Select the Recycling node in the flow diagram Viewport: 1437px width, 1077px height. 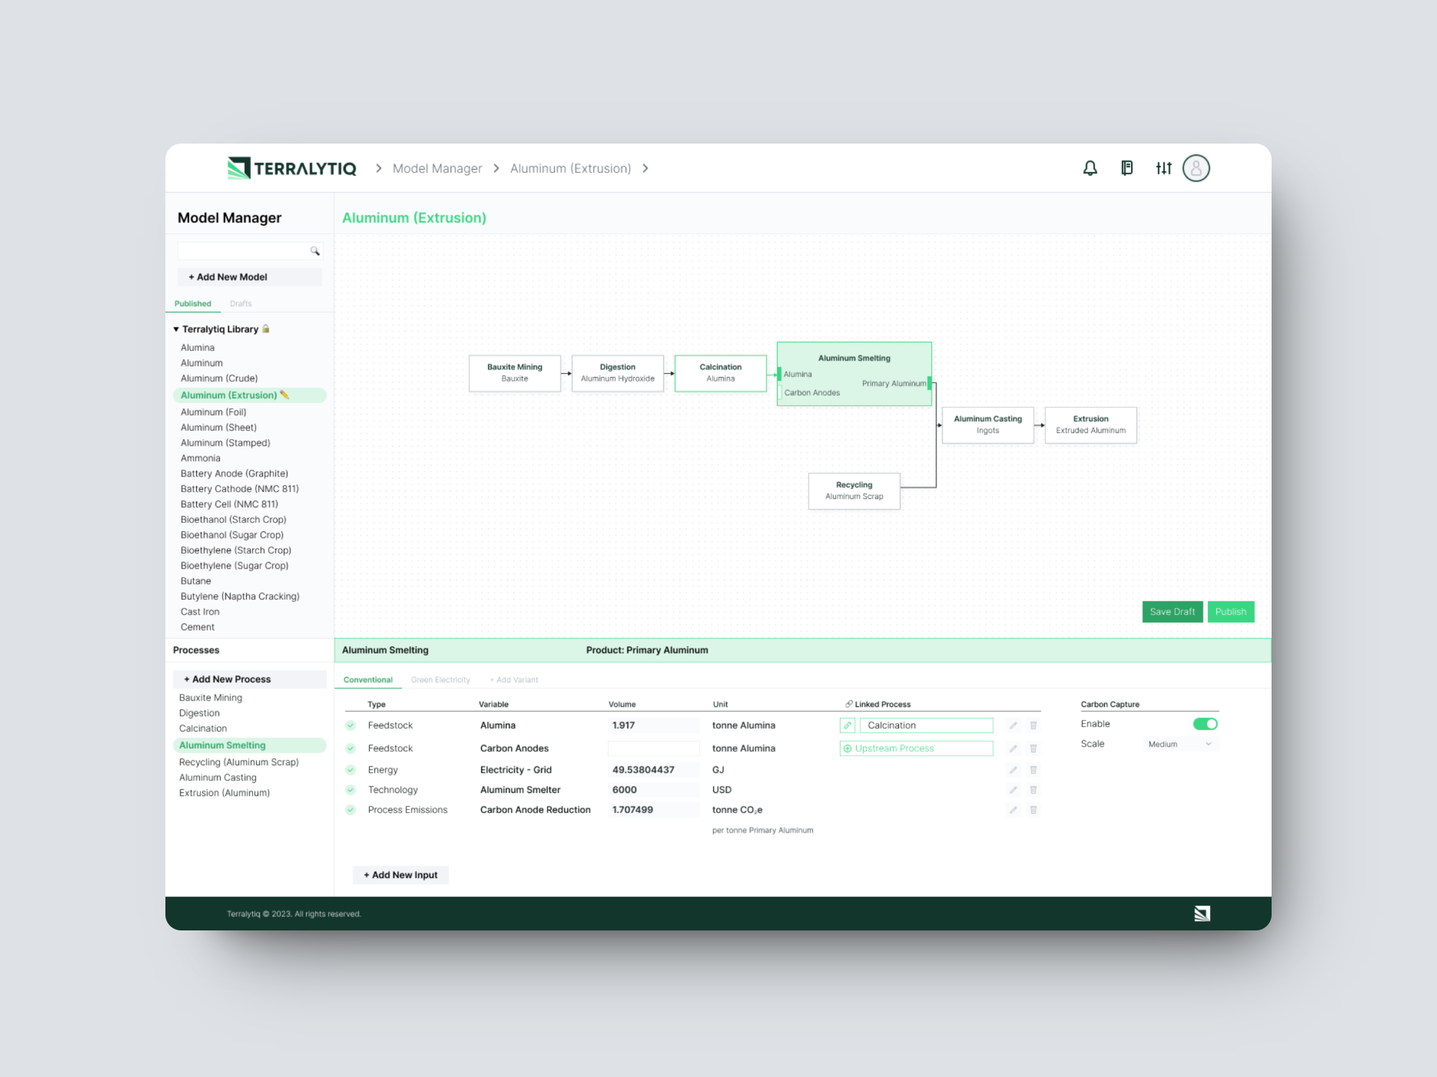[x=854, y=491]
